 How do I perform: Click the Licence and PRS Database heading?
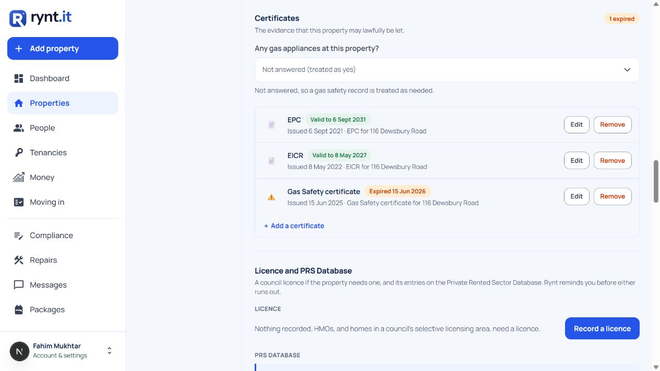pyautogui.click(x=303, y=271)
